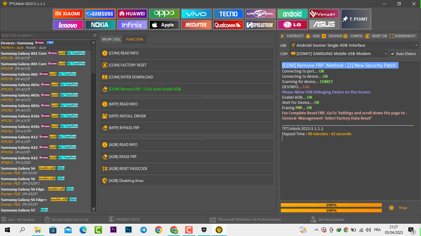
Task: Click RESET DB toolbar item
Action: 376,36
